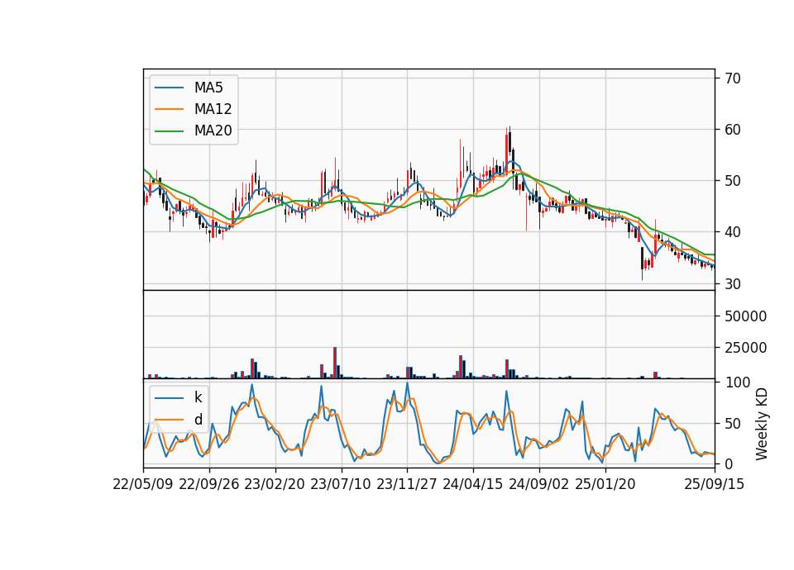Click the k legend label in KD panel
The image size is (794, 570).
point(198,397)
